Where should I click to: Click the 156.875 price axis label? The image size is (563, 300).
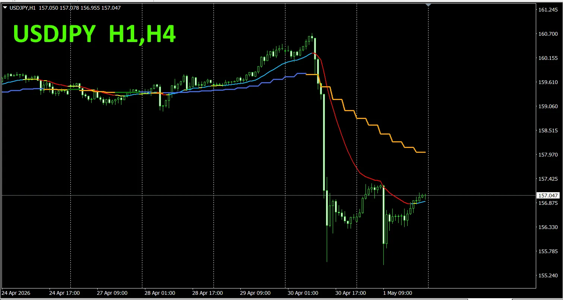548,203
